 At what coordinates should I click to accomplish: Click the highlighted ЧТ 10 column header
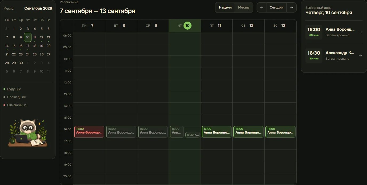pos(185,26)
